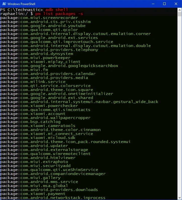Screen dimensions: 182x200
Task: Click the googlequicksearchbox package line
Action: pyautogui.click(x=59, y=66)
